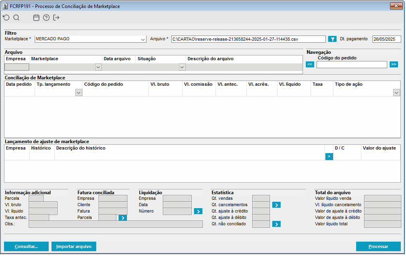Viewport: 406px width, 256px height.
Task: Click Código do pedido column header in conciliation grid
Action: (x=103, y=84)
